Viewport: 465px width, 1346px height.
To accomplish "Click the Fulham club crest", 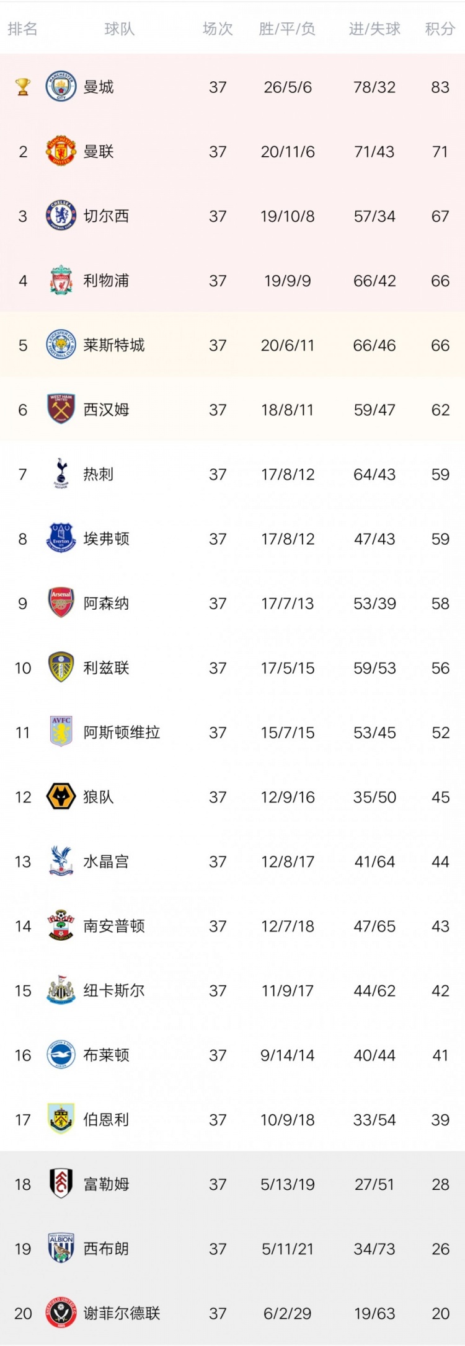I will [x=61, y=1184].
